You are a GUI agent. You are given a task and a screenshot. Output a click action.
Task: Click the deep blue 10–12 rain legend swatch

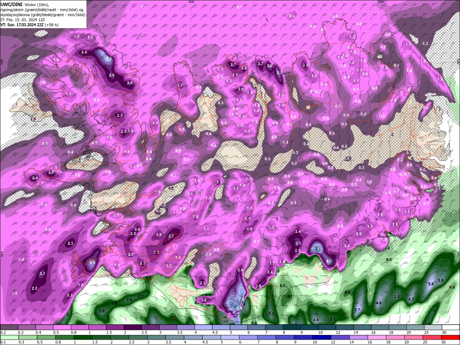coord(321,337)
